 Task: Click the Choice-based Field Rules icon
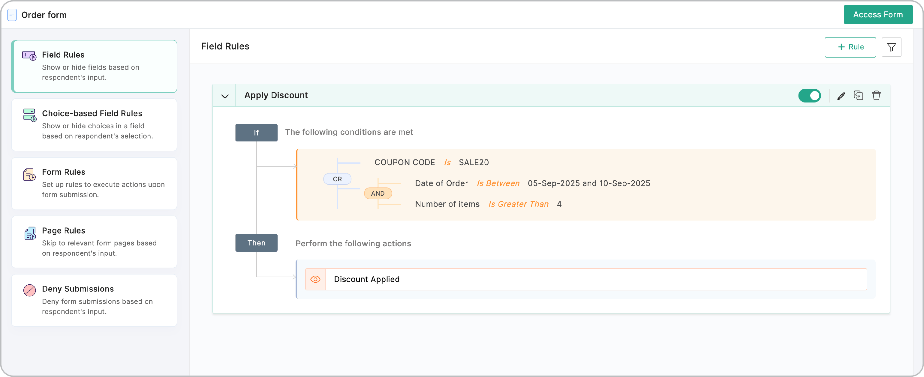pos(29,115)
